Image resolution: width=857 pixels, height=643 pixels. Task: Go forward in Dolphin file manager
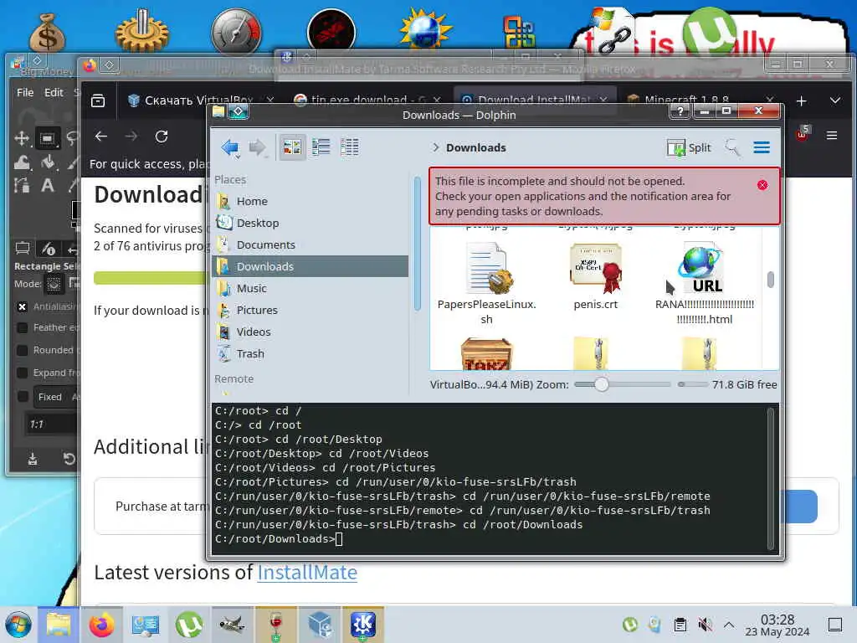pos(258,147)
